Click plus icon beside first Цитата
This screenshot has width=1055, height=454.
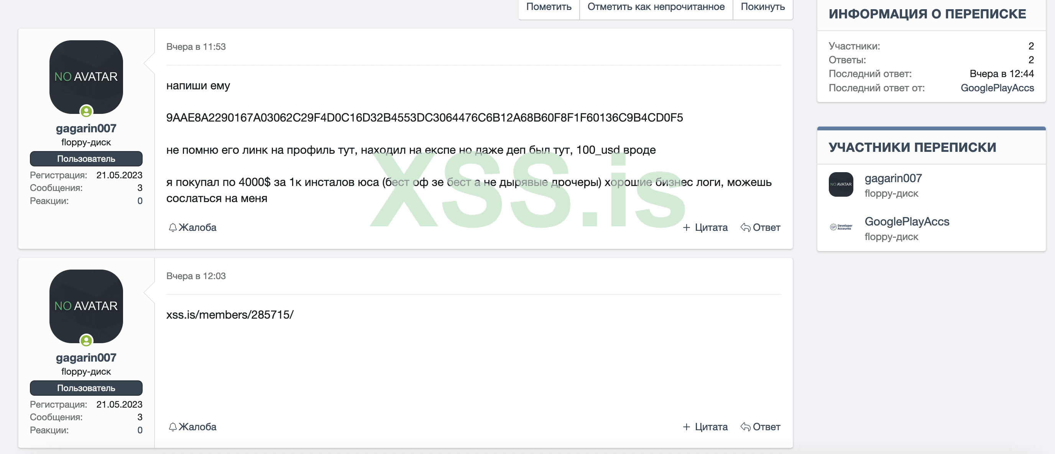tap(687, 227)
